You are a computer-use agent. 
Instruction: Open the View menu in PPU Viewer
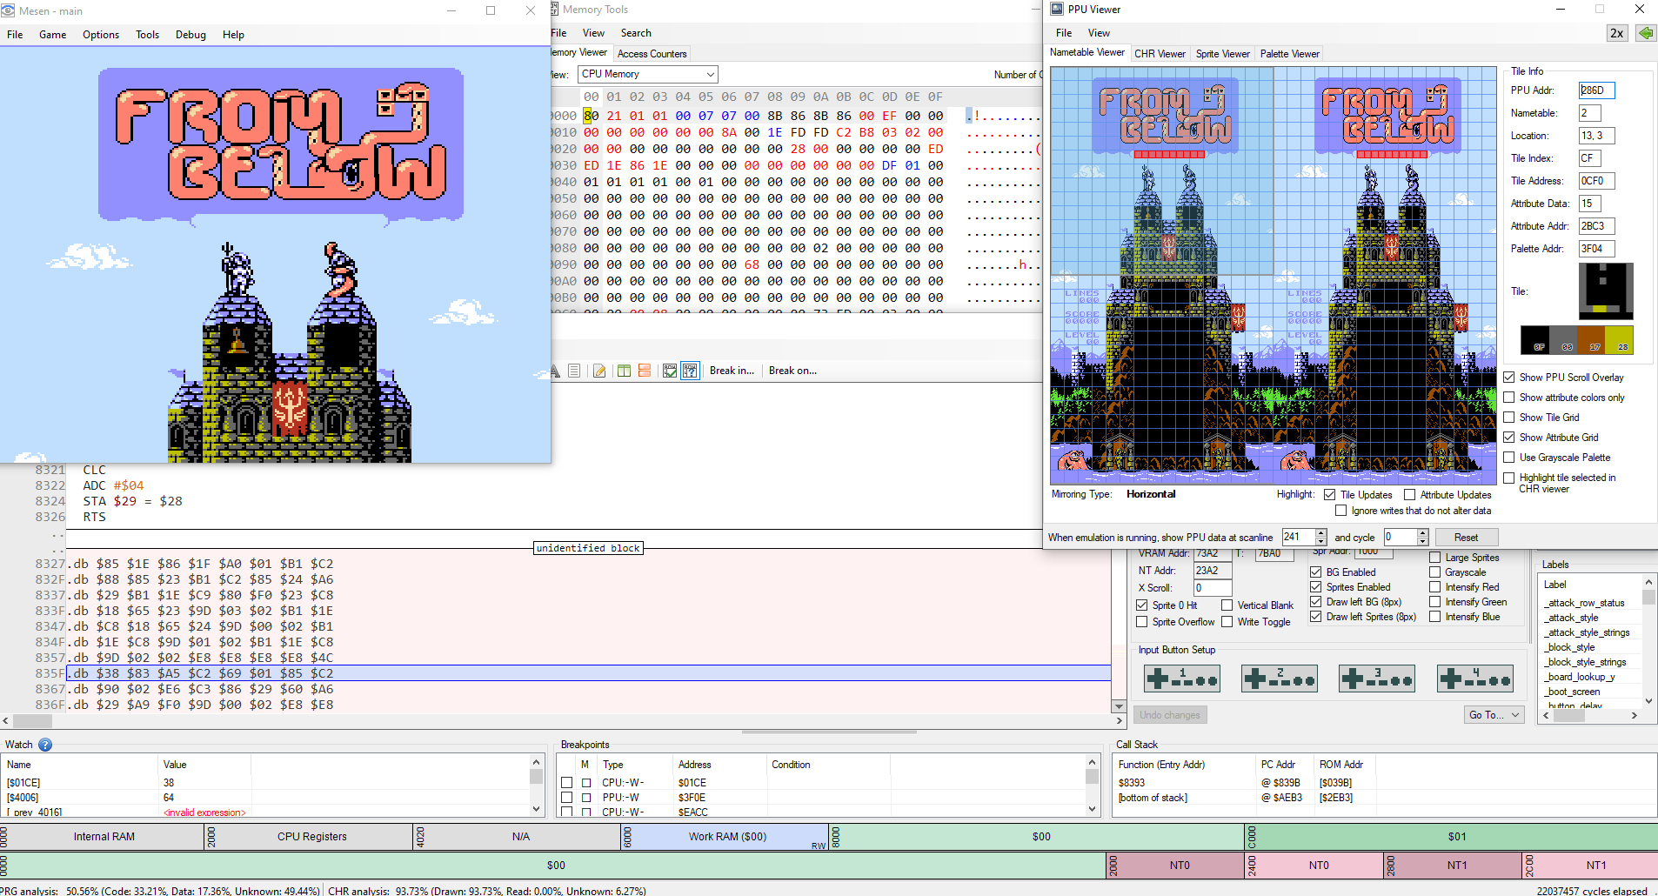1099,33
